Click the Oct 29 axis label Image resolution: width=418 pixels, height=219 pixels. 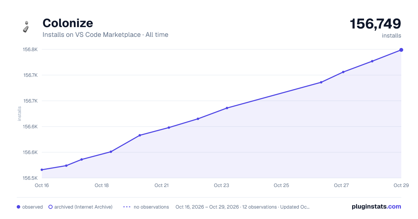click(x=401, y=185)
